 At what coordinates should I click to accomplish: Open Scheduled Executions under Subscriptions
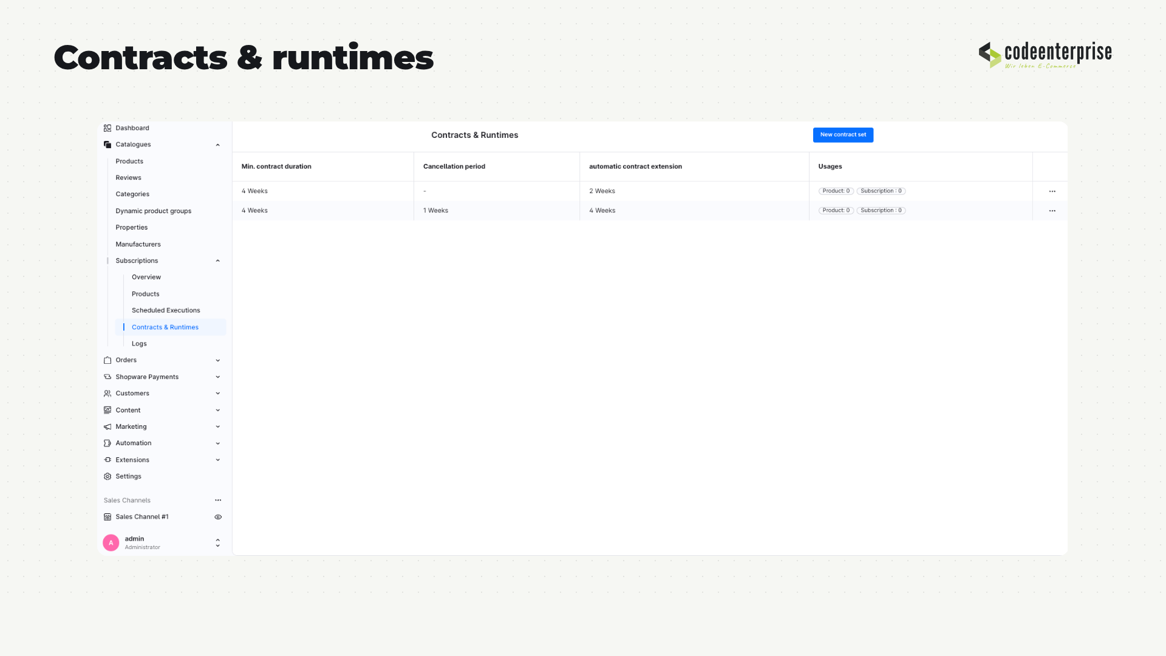[166, 310]
